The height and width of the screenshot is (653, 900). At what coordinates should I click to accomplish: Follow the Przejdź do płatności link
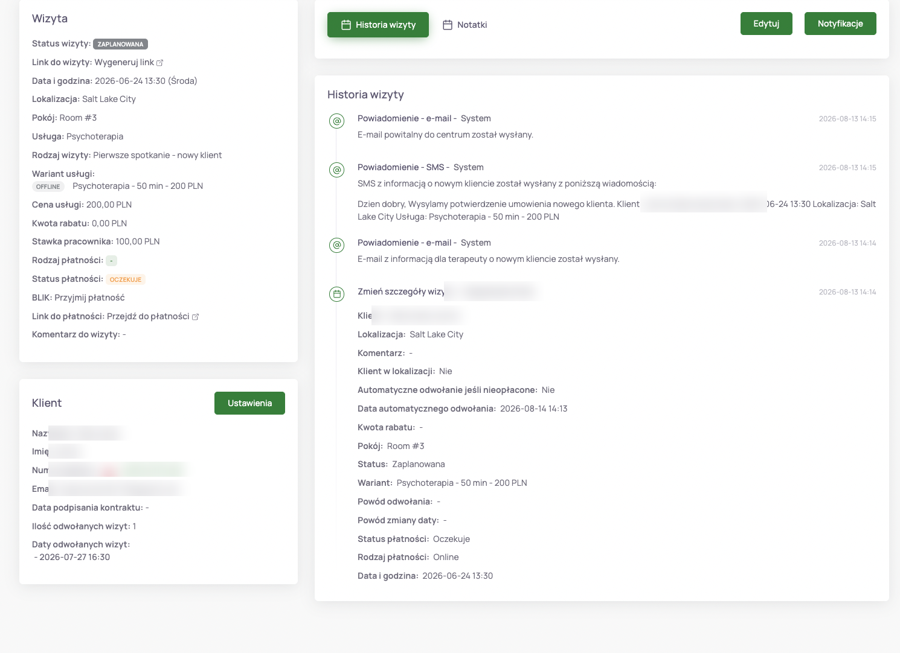pos(148,316)
